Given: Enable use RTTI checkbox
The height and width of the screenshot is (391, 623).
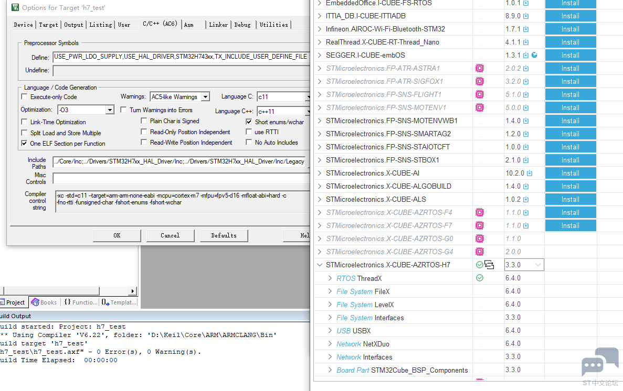Looking at the screenshot, I should [249, 132].
